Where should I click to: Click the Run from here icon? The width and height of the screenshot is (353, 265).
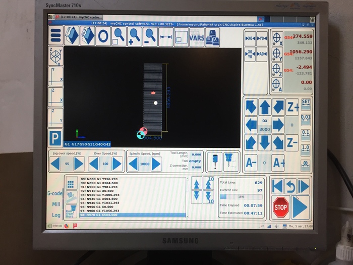pos(70,208)
